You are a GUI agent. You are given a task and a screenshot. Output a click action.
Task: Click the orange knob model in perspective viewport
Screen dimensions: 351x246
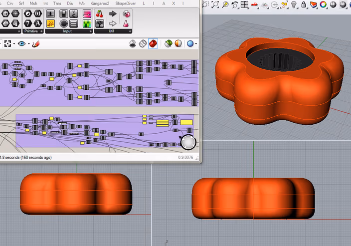pos(279,81)
